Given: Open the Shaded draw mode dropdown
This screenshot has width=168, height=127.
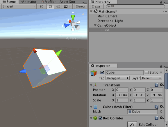Looking at the screenshot, I should point(19,6).
